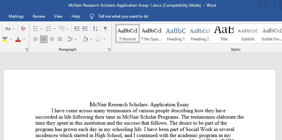
Task: Apply red font color
Action: [18, 39]
